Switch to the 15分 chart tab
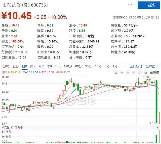This screenshot has width=161, height=144. click(x=98, y=66)
